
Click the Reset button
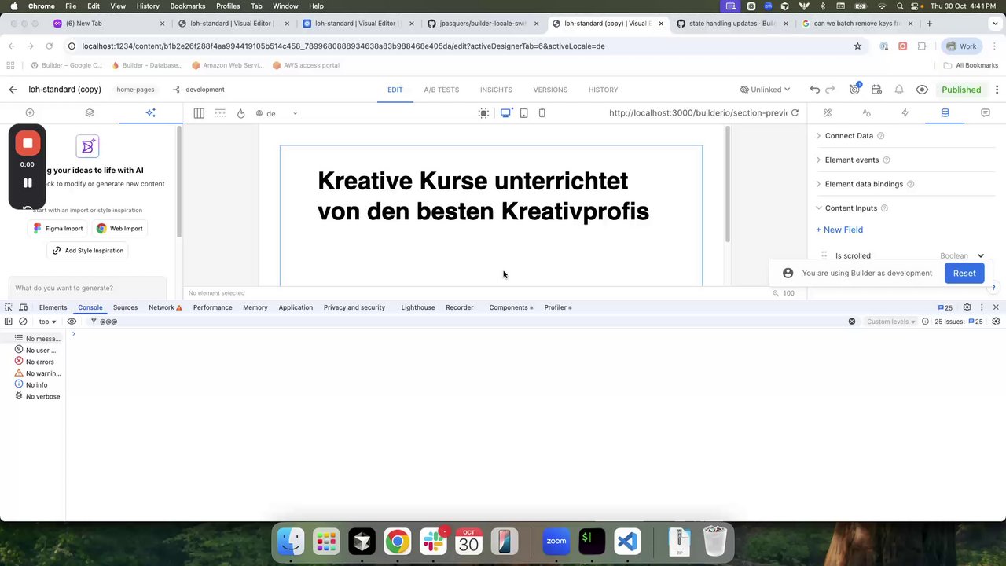[964, 274]
